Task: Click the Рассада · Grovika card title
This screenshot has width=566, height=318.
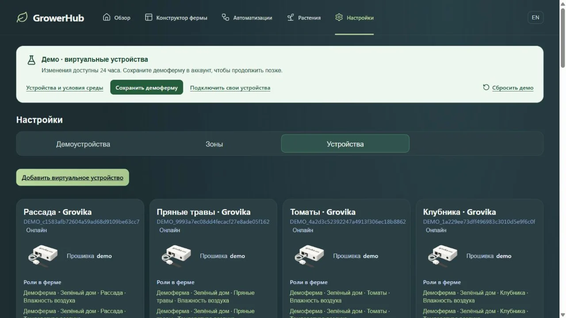Action: (57, 212)
